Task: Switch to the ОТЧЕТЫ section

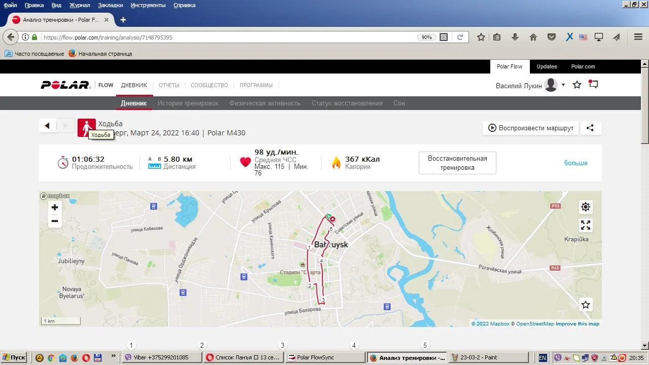Action: [169, 85]
